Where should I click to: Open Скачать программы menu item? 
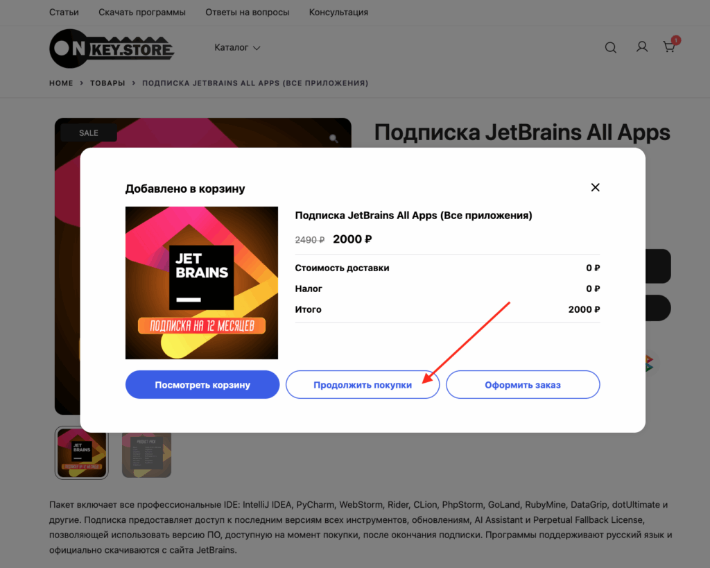point(142,12)
